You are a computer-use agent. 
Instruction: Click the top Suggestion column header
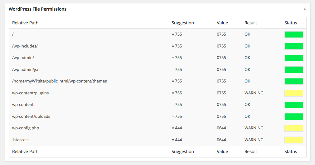[x=183, y=23]
